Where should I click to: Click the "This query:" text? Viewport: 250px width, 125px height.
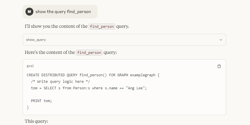pos(36,121)
